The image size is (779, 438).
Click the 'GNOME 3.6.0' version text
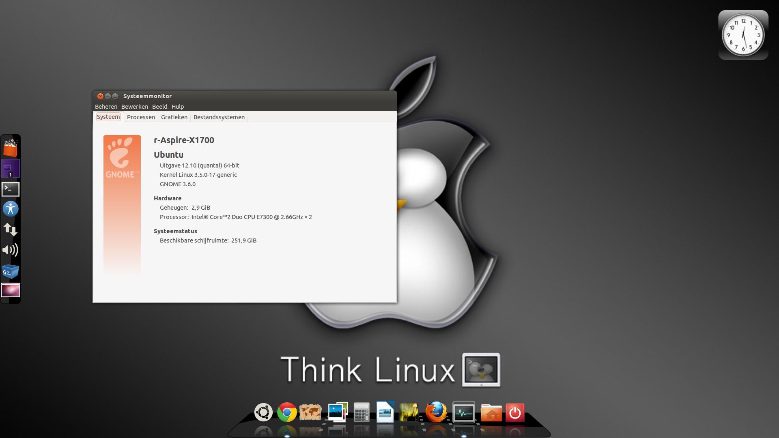pos(178,184)
